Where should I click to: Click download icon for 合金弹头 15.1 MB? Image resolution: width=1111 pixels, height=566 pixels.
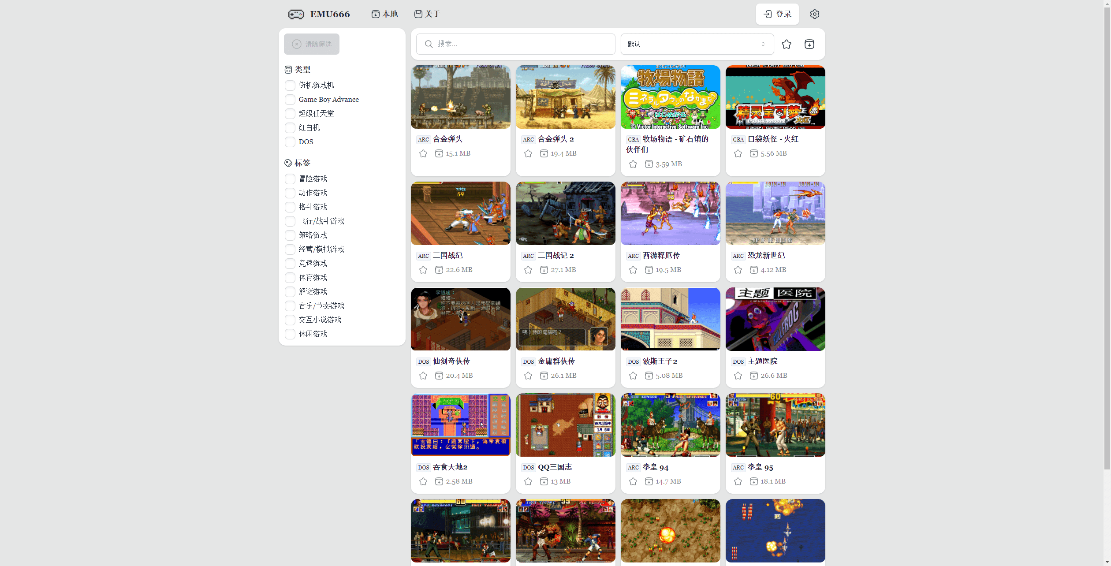[x=439, y=153]
